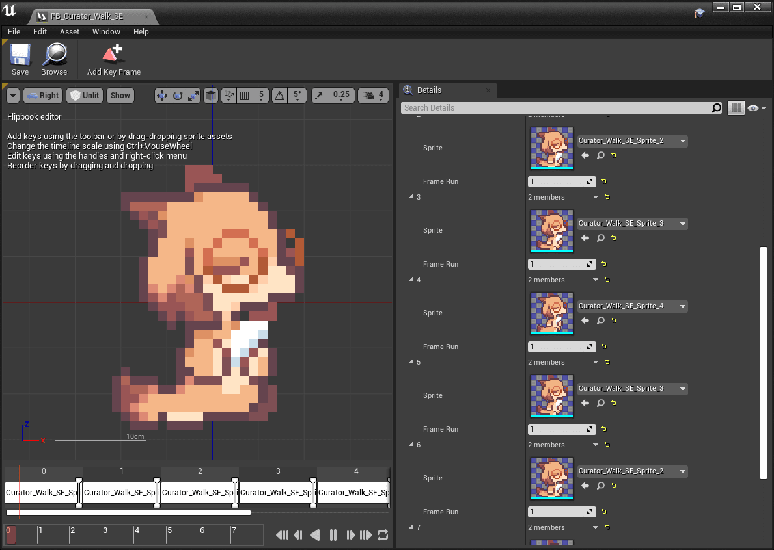Screen dimensions: 774x550
Task: Click the Details vertical scrollbar
Action: 763,363
